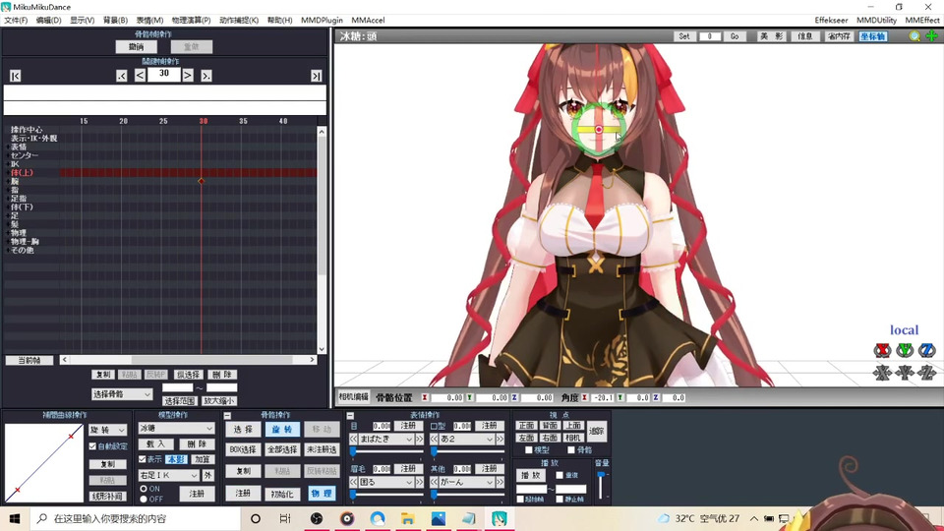Open the 选择骨骼 dropdown
Image resolution: width=944 pixels, height=531 pixels.
pyautogui.click(x=122, y=394)
